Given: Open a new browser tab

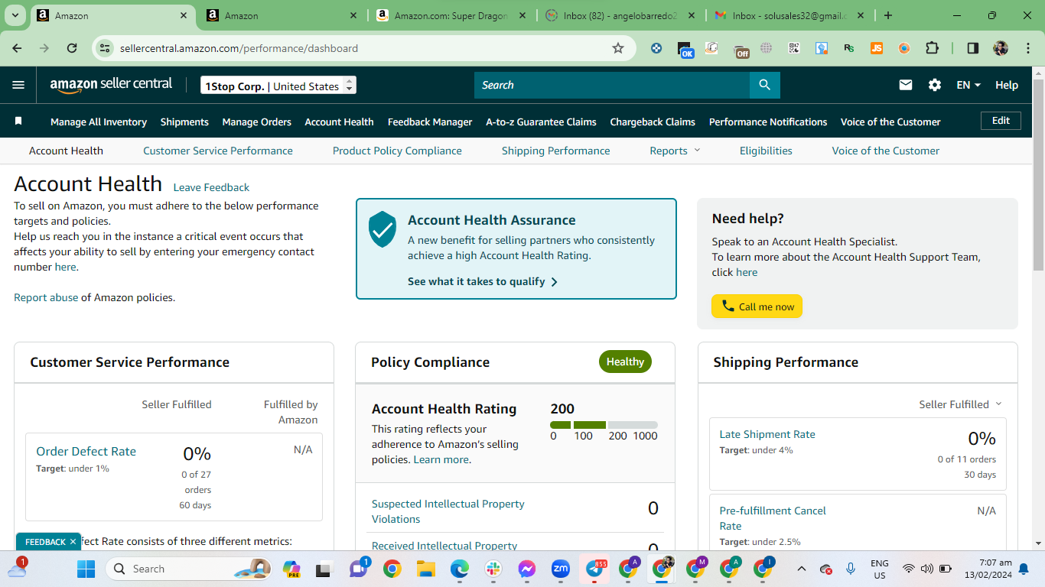Looking at the screenshot, I should (888, 15).
